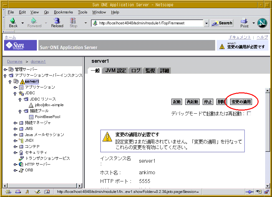The width and height of the screenshot is (272, 197).
Task: Click the Print toolbar icon
Action: 244,21
